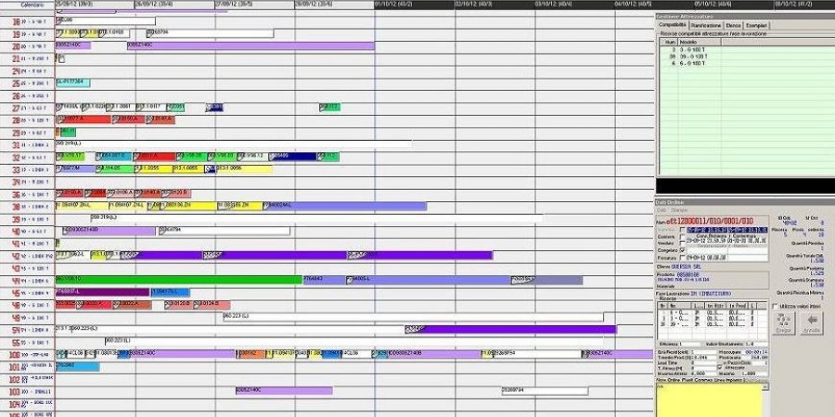Image resolution: width=835 pixels, height=417 pixels.
Task: Select compatible resource row 3 - 0 100 T
Action: point(745,49)
